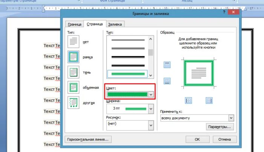Open the Рисунок art dropdown
This screenshot has height=152, width=264.
click(151, 125)
